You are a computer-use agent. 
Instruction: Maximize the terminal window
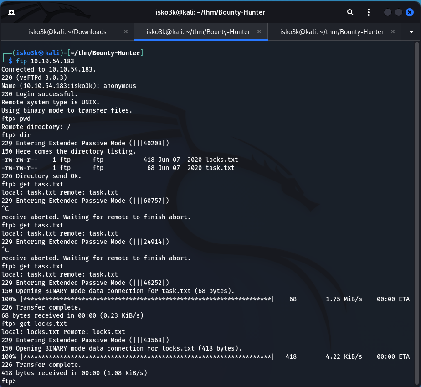point(398,12)
